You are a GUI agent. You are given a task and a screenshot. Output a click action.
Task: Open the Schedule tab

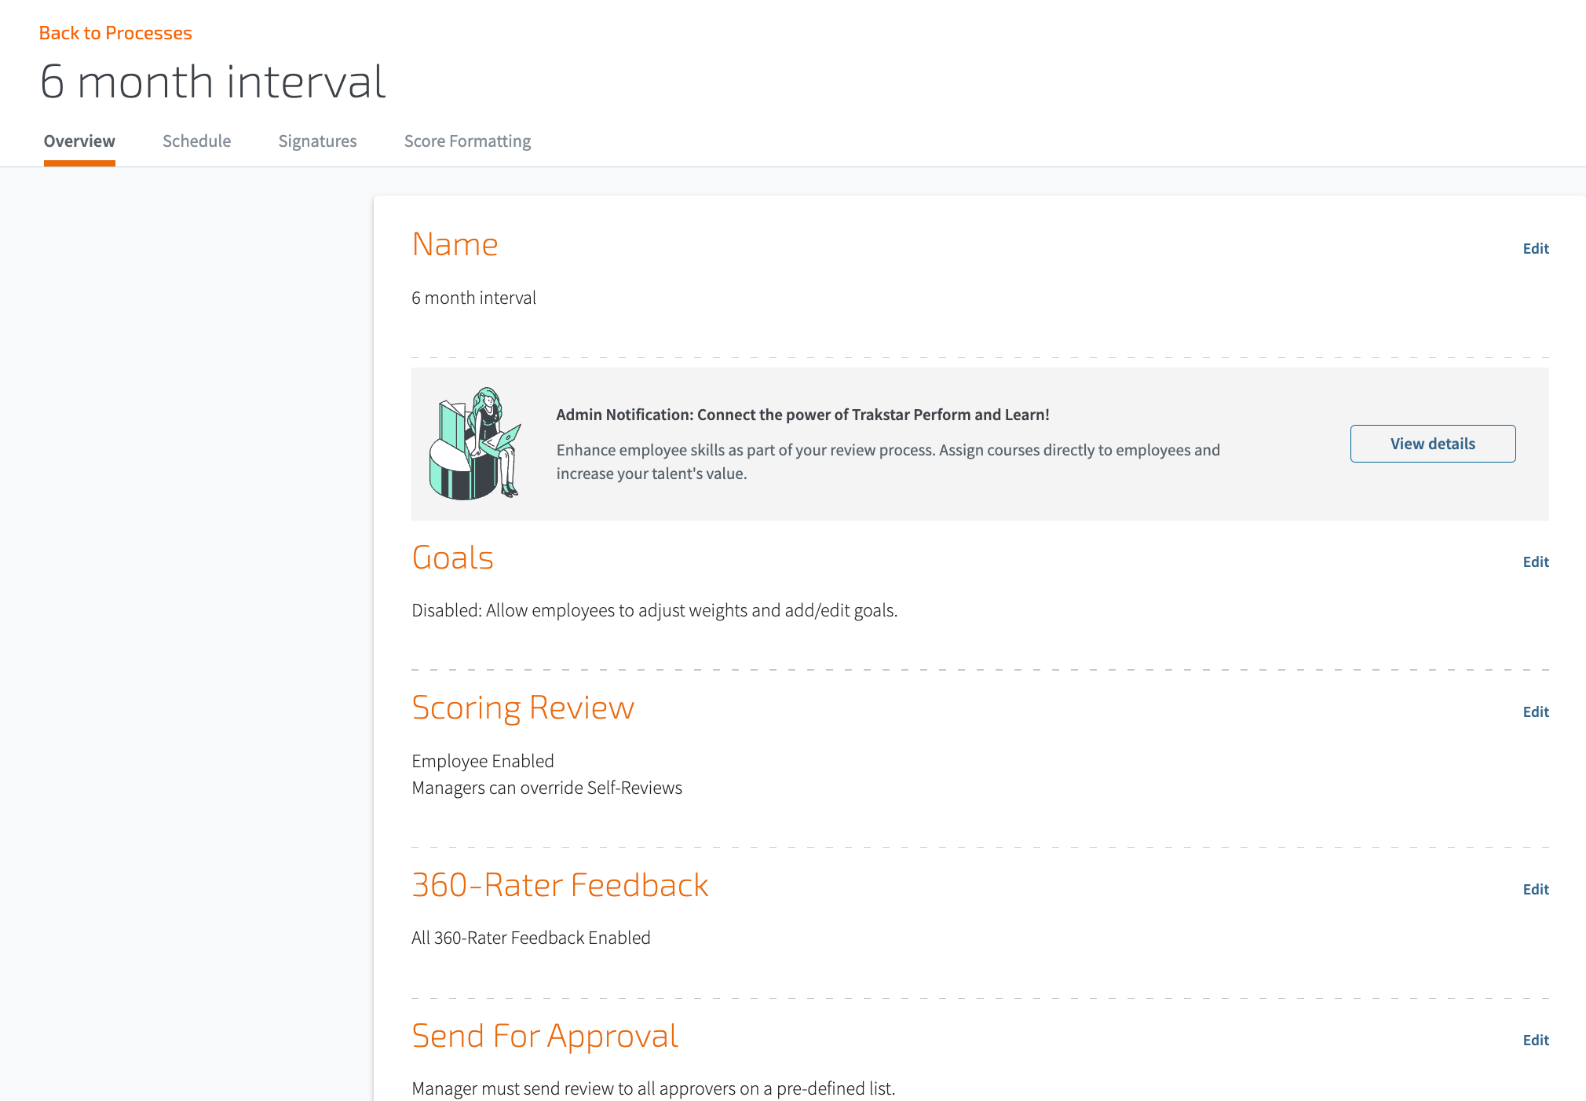tap(196, 141)
